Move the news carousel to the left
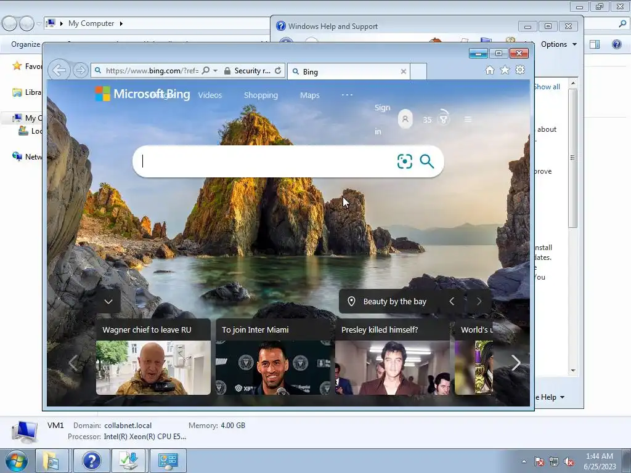This screenshot has width=631, height=473. [73, 363]
